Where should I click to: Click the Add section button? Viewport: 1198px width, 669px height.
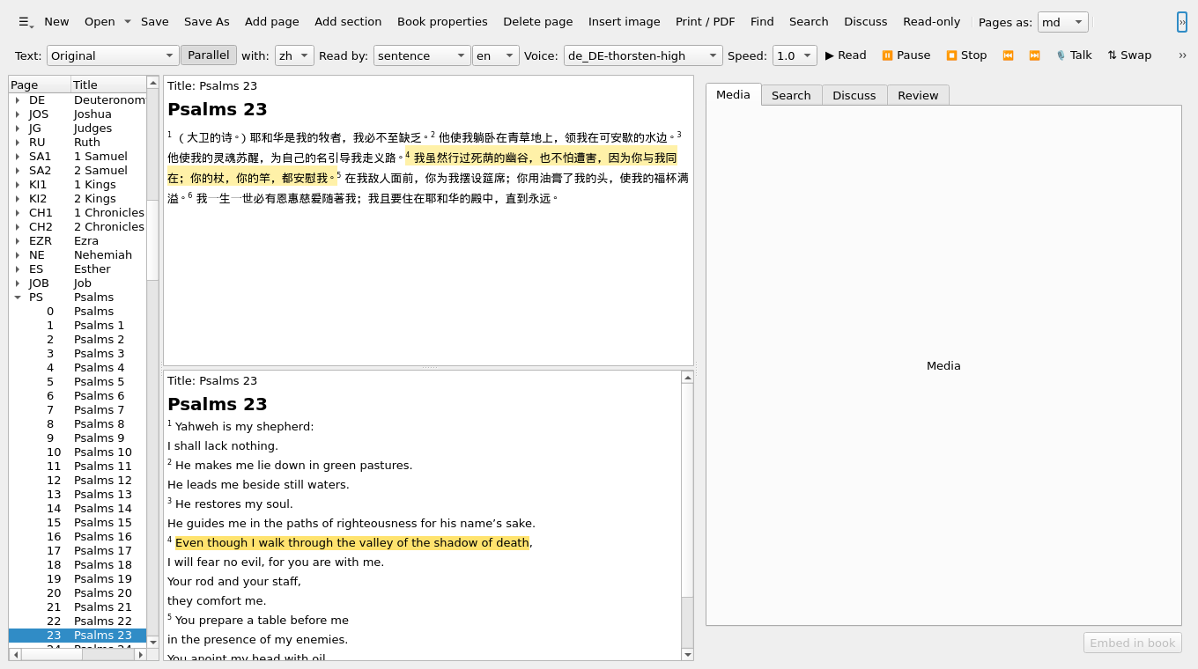(x=348, y=22)
